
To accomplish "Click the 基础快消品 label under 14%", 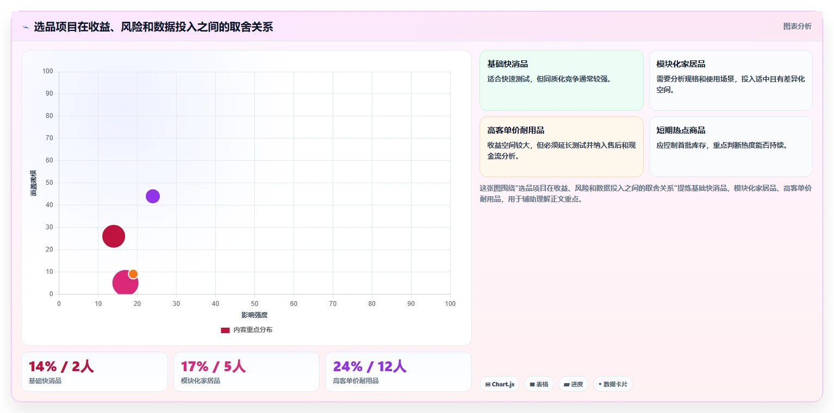I will (45, 381).
